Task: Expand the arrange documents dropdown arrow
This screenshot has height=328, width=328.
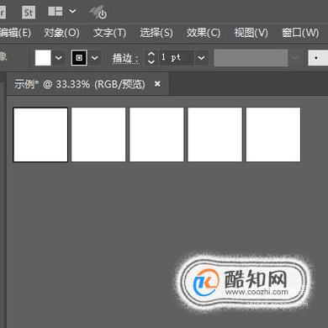Action: point(72,11)
